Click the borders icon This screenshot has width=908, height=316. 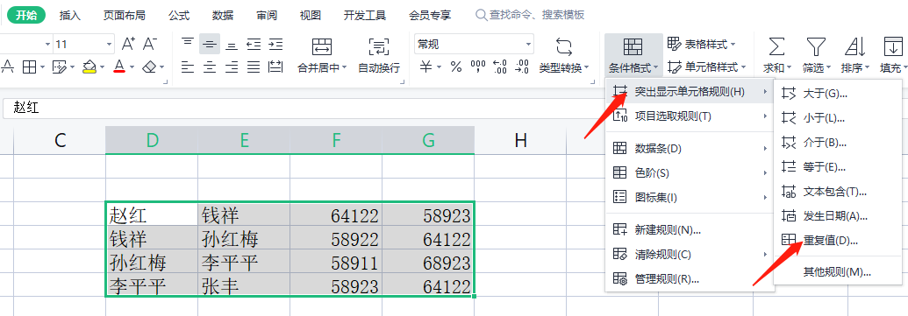(x=29, y=67)
